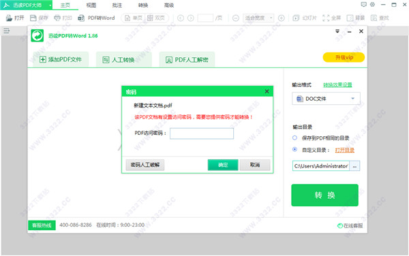The height and width of the screenshot is (256, 409).
Task: Click the hotline number 400-086-8286
Action: point(76,225)
